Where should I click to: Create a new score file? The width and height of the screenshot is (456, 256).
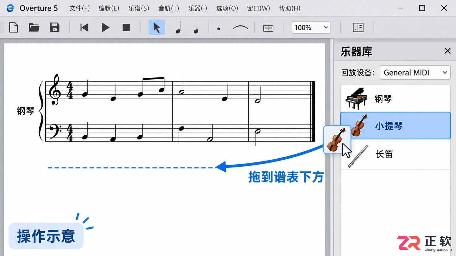pos(14,27)
